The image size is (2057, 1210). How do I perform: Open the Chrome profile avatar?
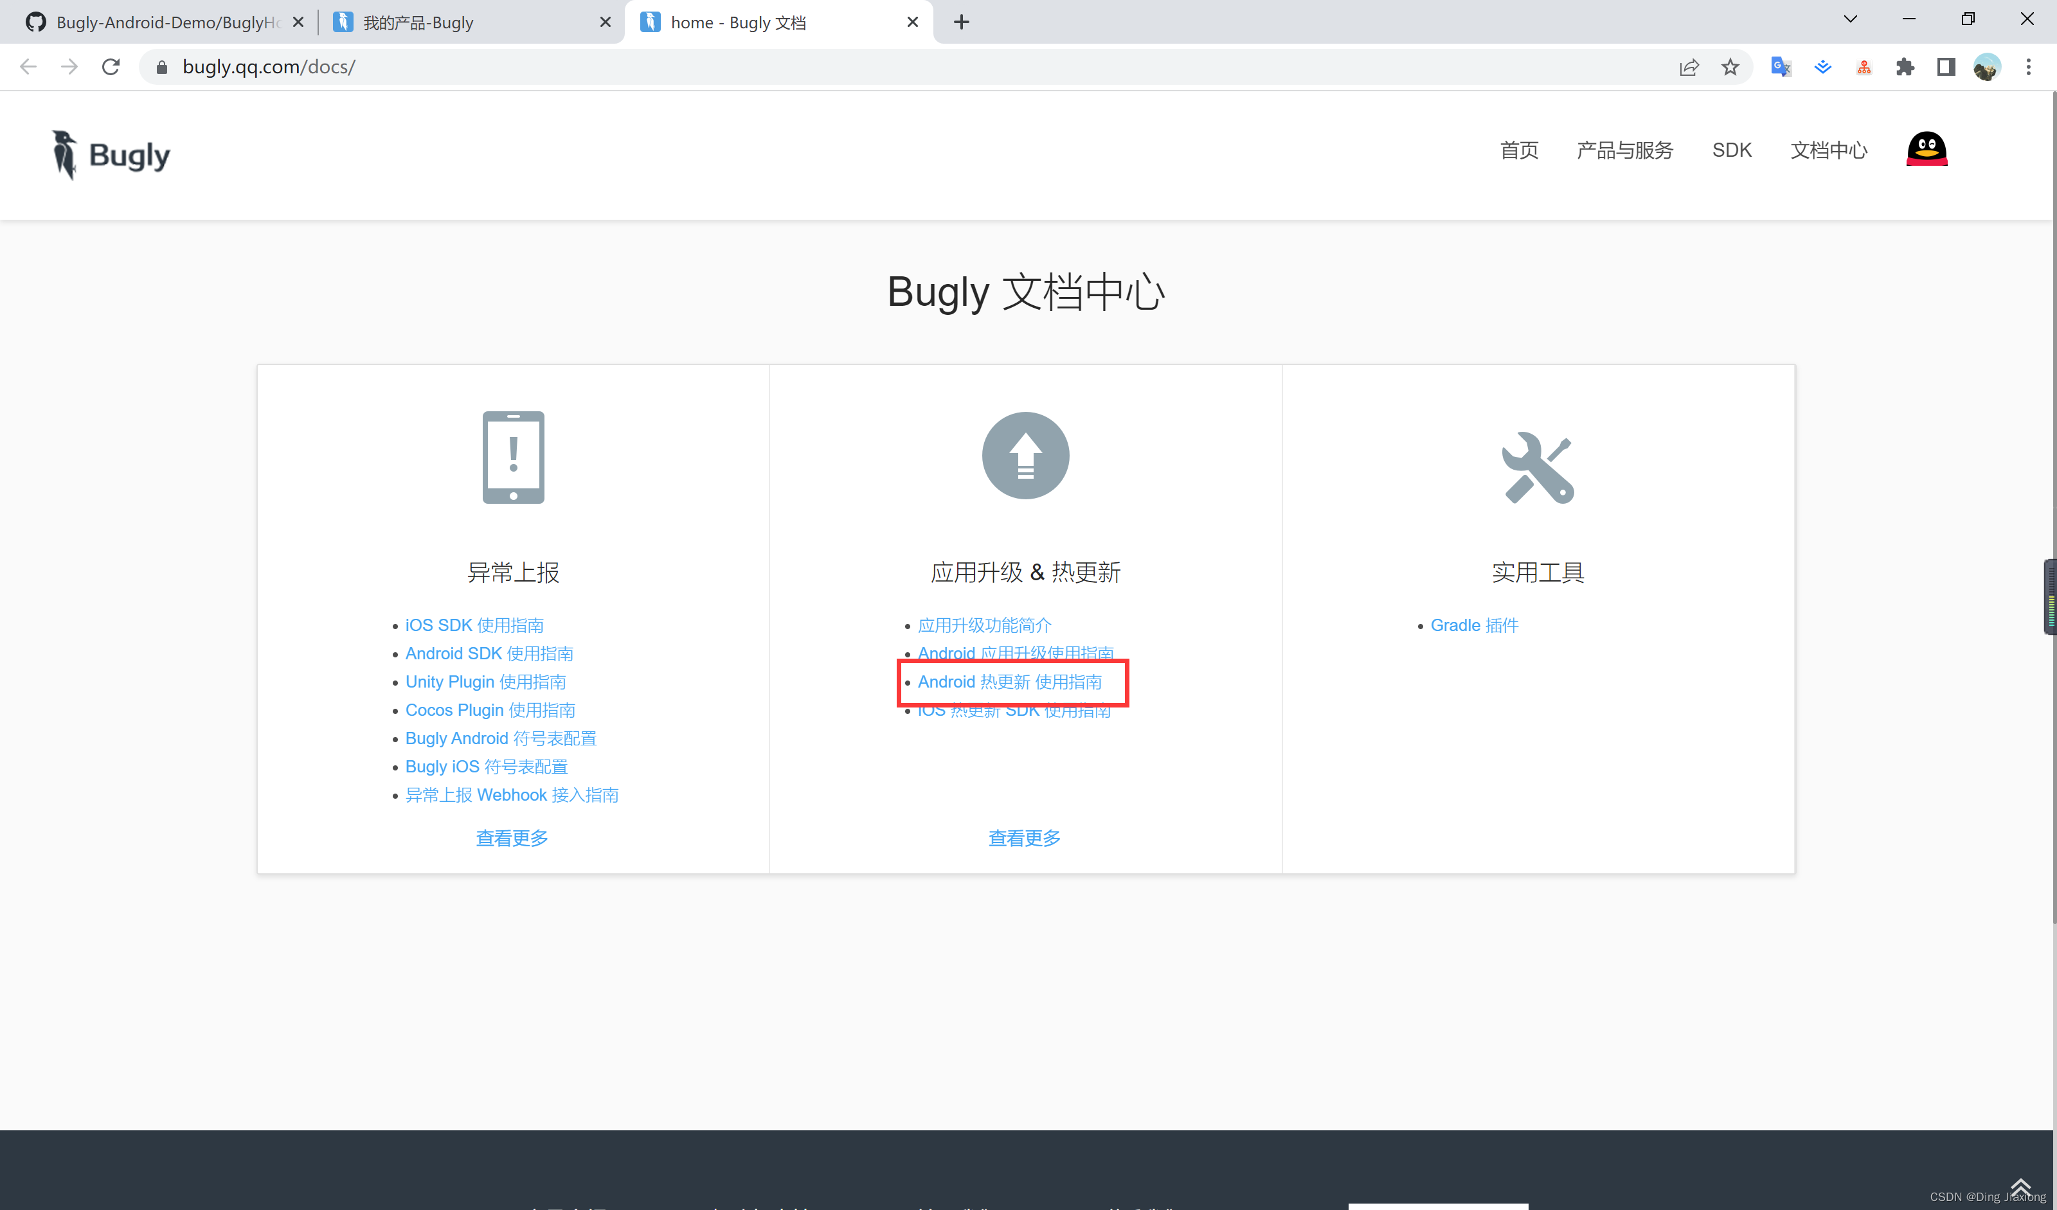pos(1987,67)
